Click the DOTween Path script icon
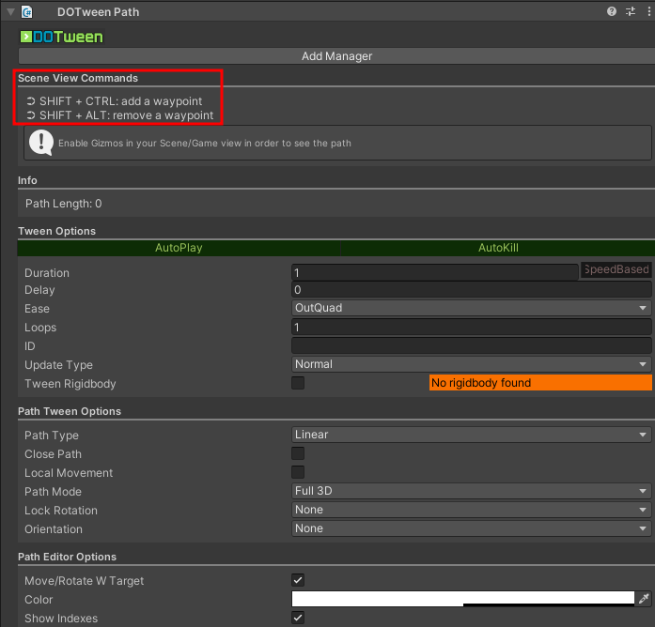Image resolution: width=655 pixels, height=627 pixels. [27, 11]
